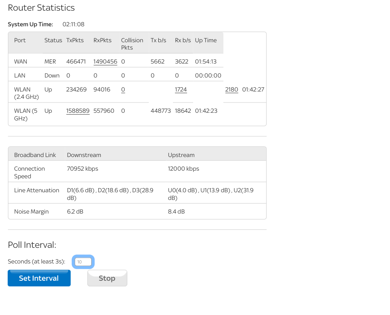Select the System Up Time value 02:11:08
The width and height of the screenshot is (390, 315).
(x=73, y=24)
